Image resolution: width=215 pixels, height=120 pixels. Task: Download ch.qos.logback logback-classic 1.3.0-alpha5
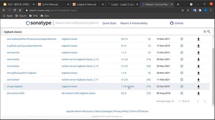(x=199, y=87)
